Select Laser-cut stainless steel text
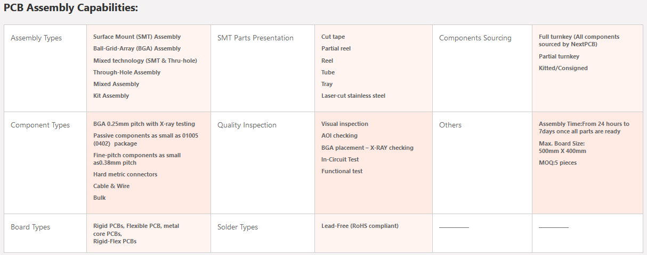 353,96
